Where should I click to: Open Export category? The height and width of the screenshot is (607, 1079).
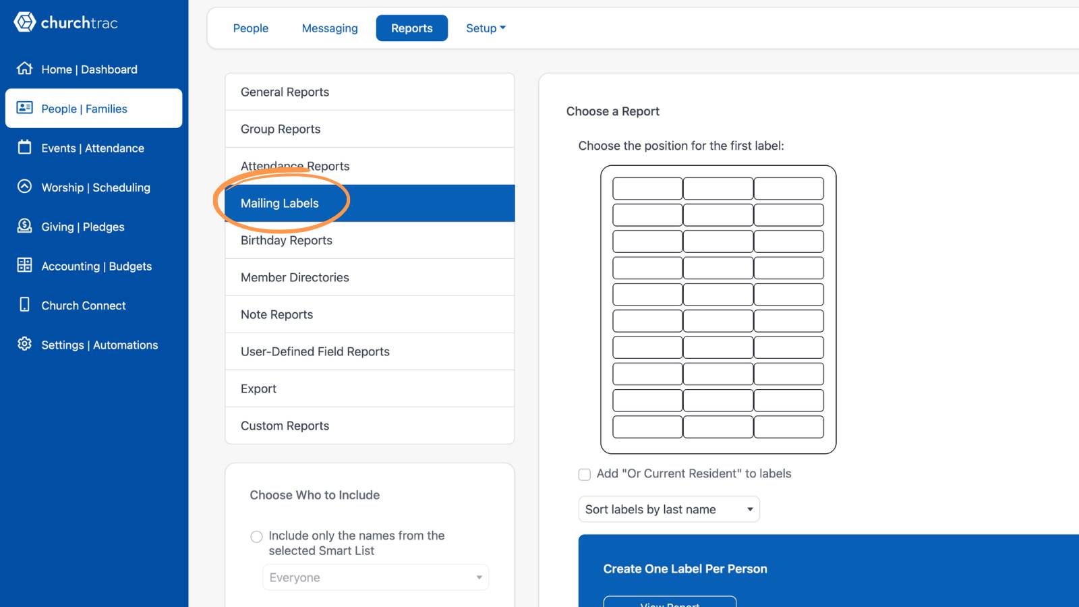pyautogui.click(x=370, y=388)
